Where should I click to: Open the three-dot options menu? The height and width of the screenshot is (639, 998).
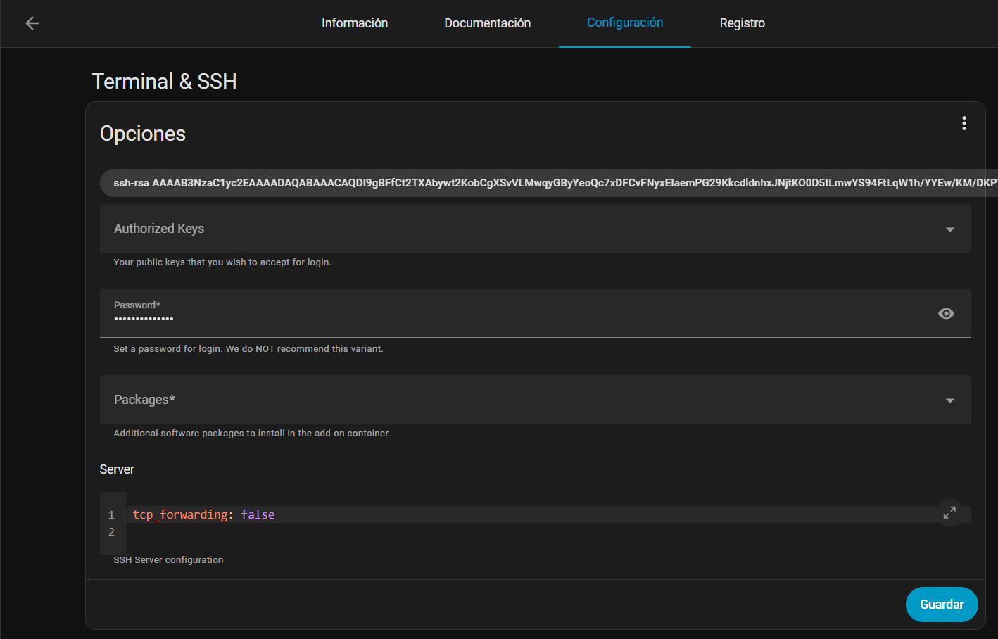964,123
